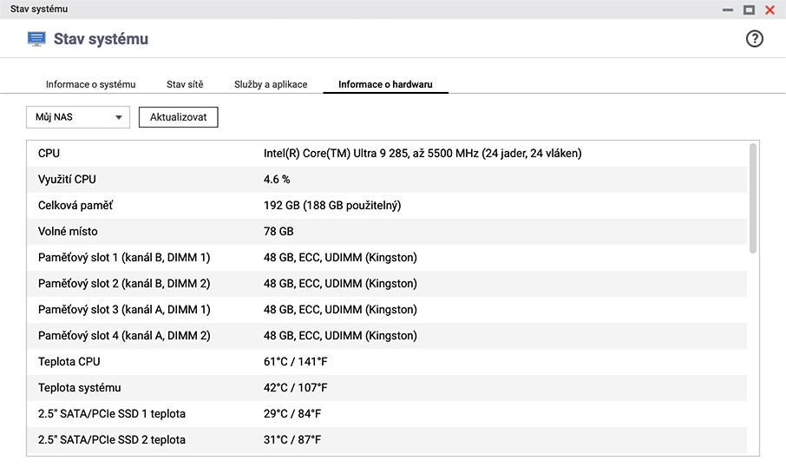Open the Stav sítě tab

click(185, 84)
